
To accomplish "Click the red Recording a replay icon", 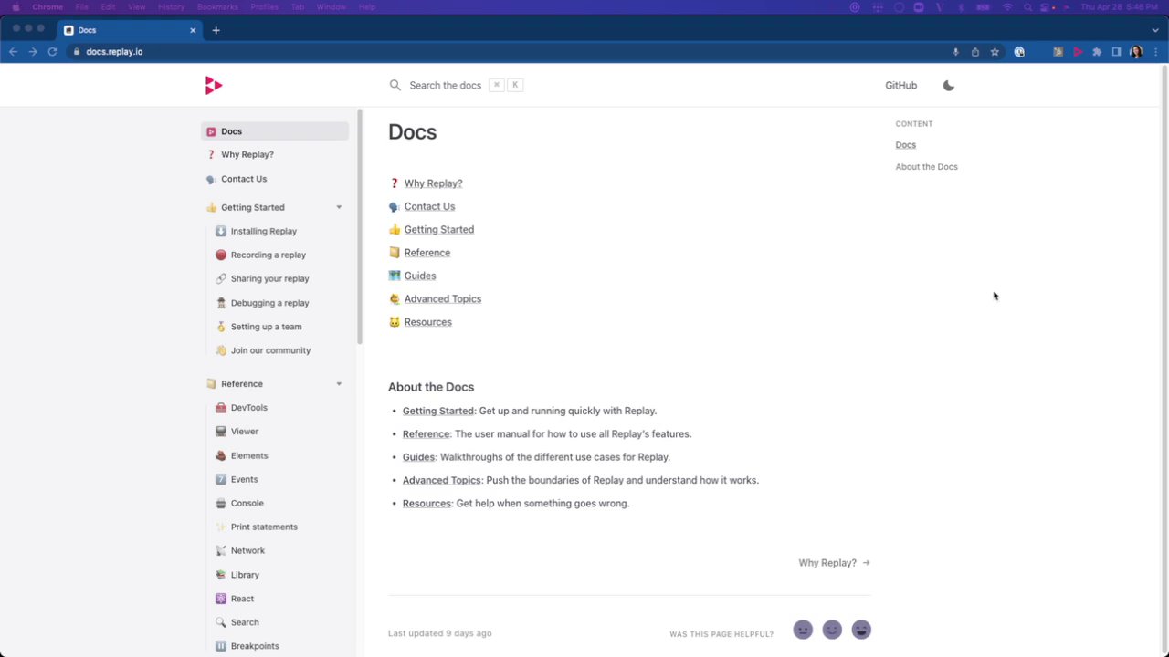I will (x=221, y=255).
